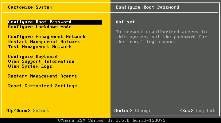Screen dimensions: 221x123
Task: Select Reset Customized Settings
Action: (42, 86)
